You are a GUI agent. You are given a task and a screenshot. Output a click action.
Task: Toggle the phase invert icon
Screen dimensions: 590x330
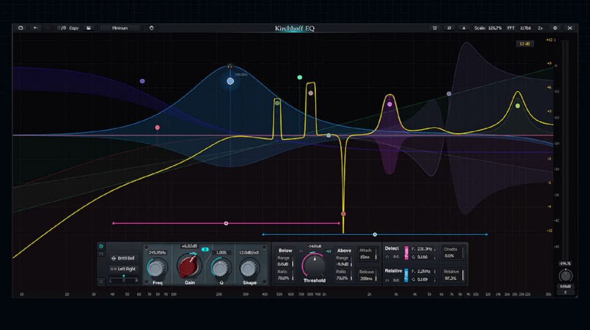click(x=449, y=28)
